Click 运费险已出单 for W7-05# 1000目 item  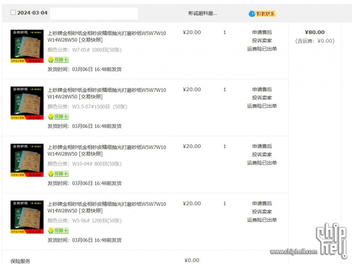point(262,49)
